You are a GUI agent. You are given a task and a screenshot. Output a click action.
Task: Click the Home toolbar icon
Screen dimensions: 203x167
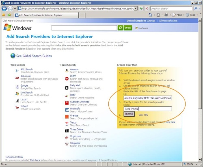tap(150, 15)
